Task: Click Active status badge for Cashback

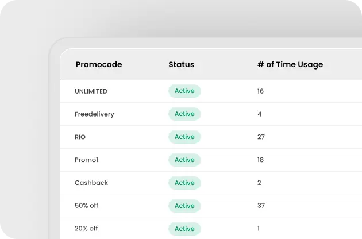Action: tap(184, 183)
